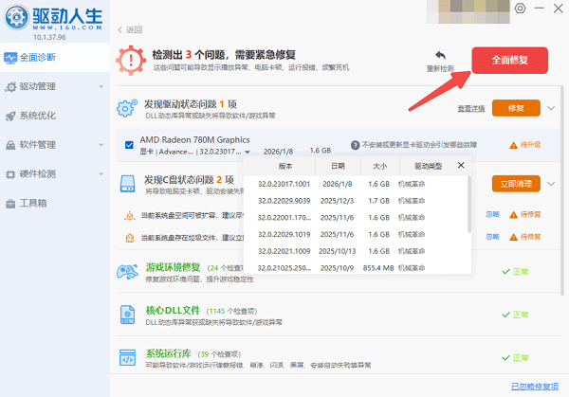Click junk files issue icon
The height and width of the screenshot is (397, 569).
130,238
